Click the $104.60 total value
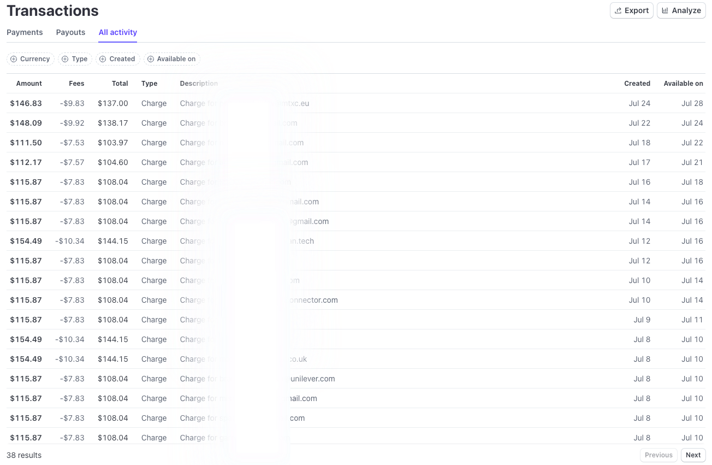 (x=113, y=162)
